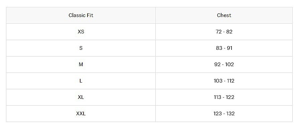The width and height of the screenshot is (297, 128).
Task: Click the 123 - 132 chest value
Action: (x=224, y=114)
